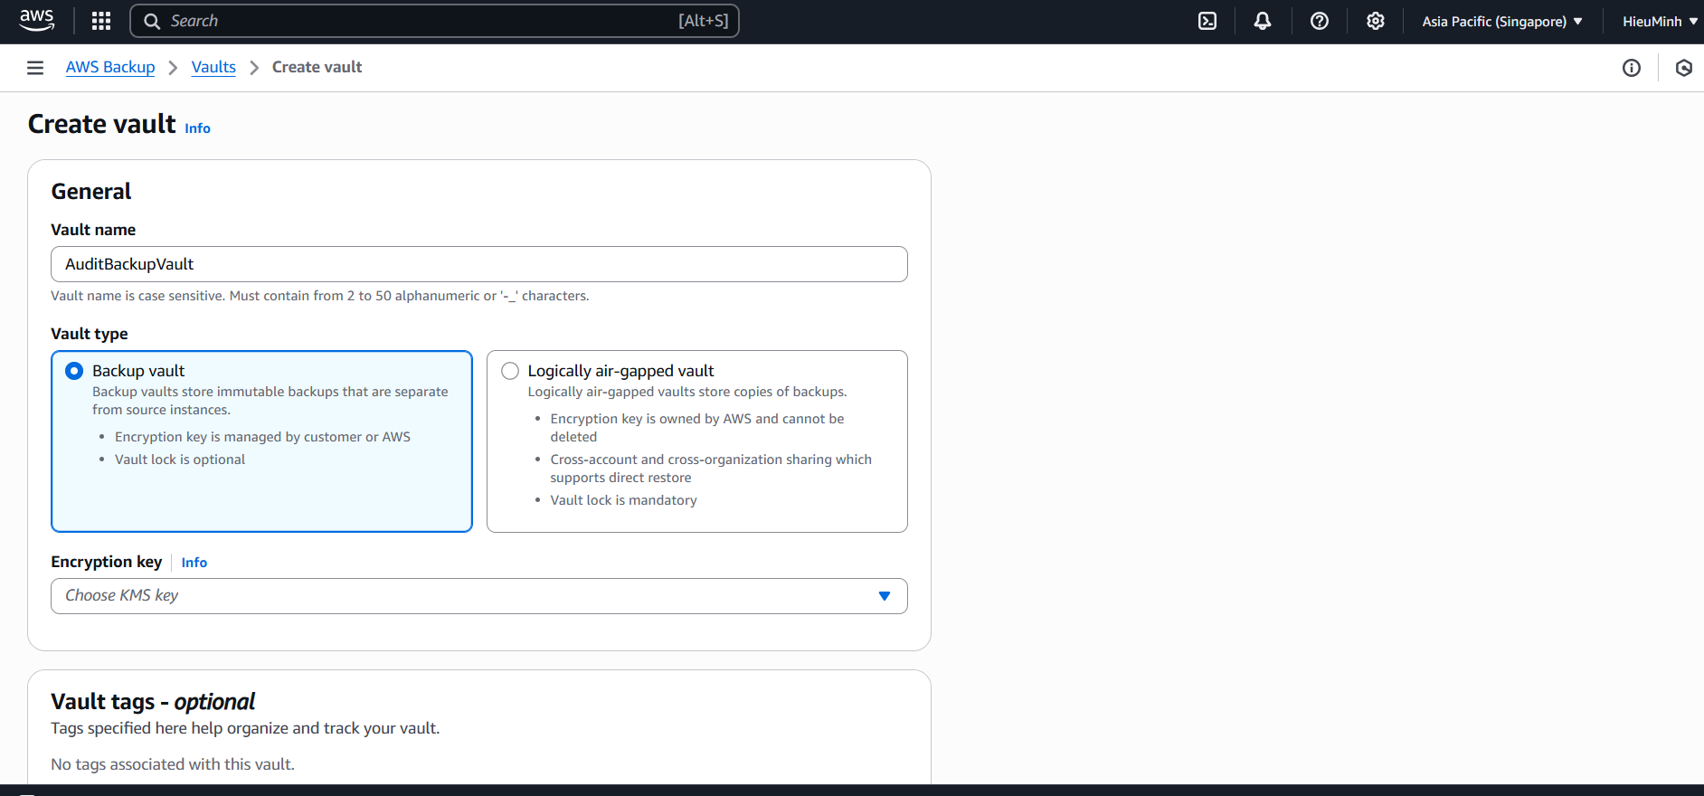Launch AWS CloudShell terminal icon

[x=1207, y=21]
